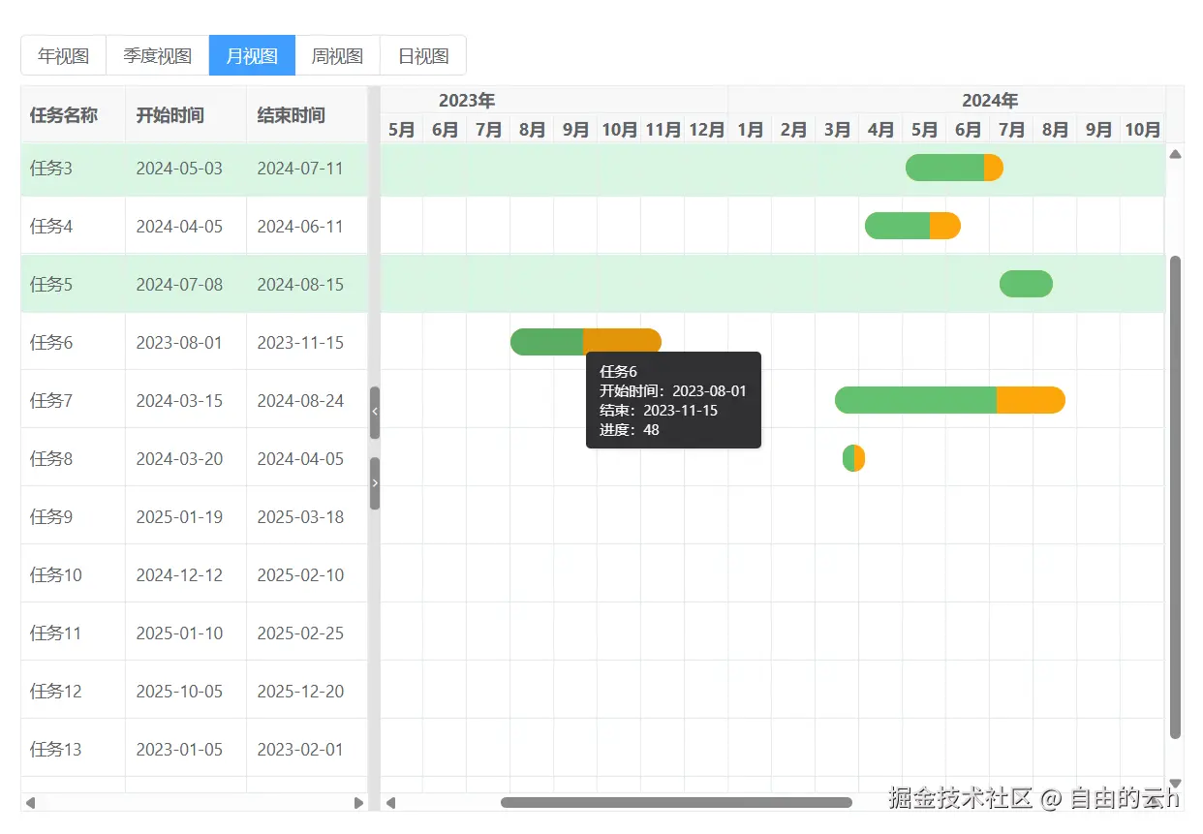Click the 2023年 timeline header
1203x834 pixels.
(467, 100)
